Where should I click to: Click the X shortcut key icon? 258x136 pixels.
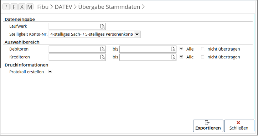(x=22, y=7)
